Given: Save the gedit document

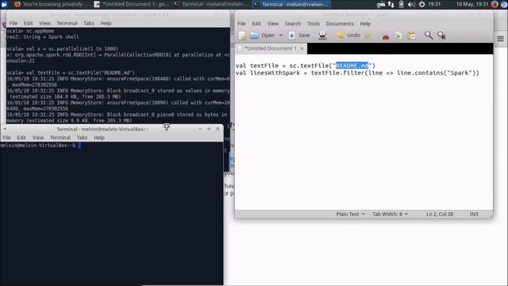Looking at the screenshot, I should pos(299,35).
